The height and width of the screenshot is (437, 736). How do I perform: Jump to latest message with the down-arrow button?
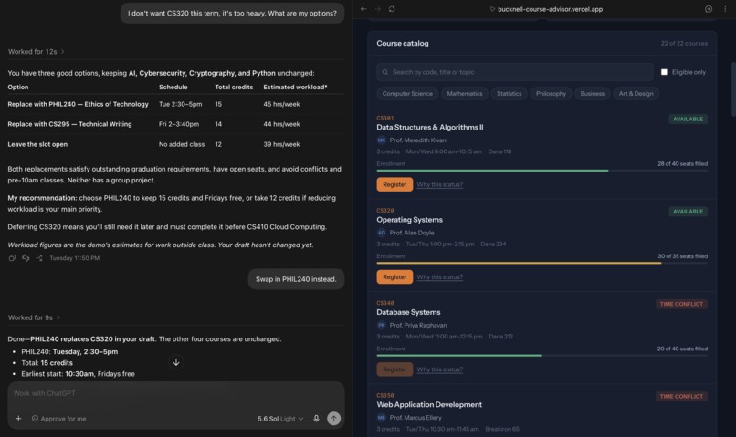[x=176, y=362]
